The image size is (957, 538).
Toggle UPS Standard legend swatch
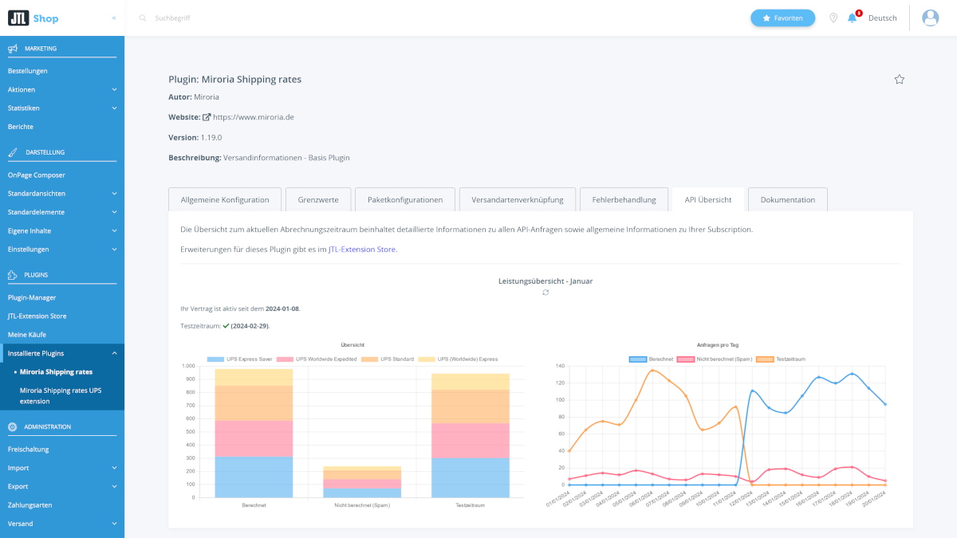(x=369, y=359)
